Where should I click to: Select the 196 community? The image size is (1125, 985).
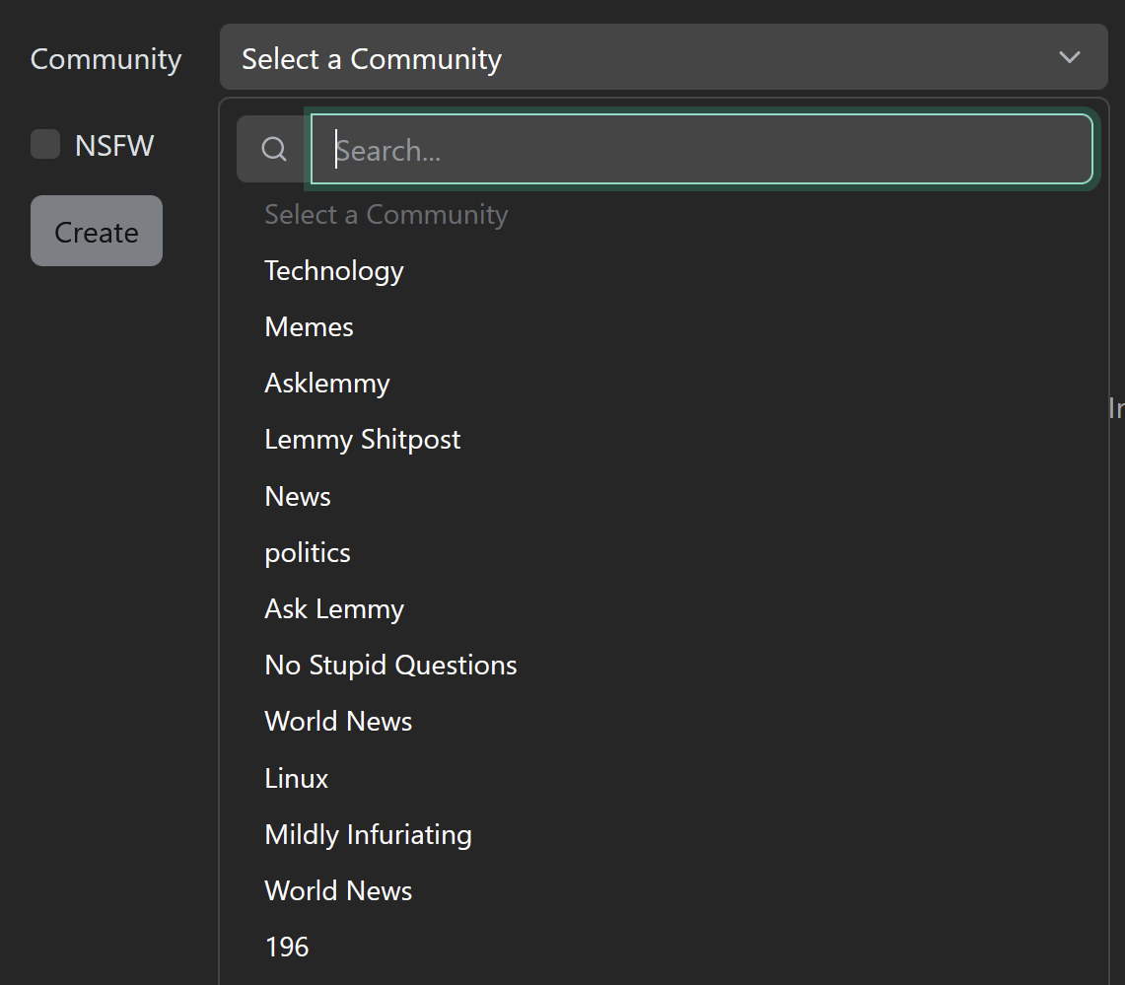[x=287, y=947]
